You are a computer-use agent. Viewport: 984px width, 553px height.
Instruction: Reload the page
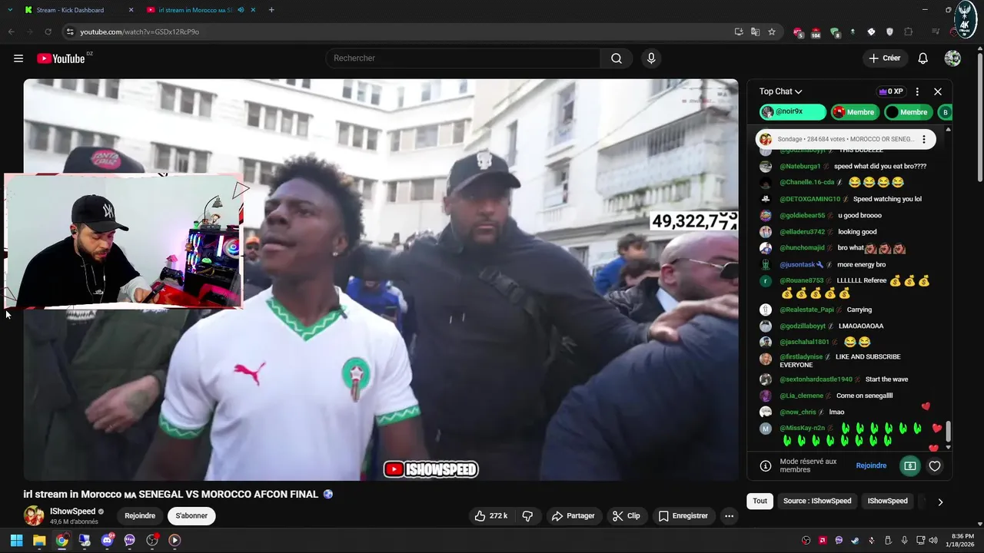pyautogui.click(x=48, y=31)
